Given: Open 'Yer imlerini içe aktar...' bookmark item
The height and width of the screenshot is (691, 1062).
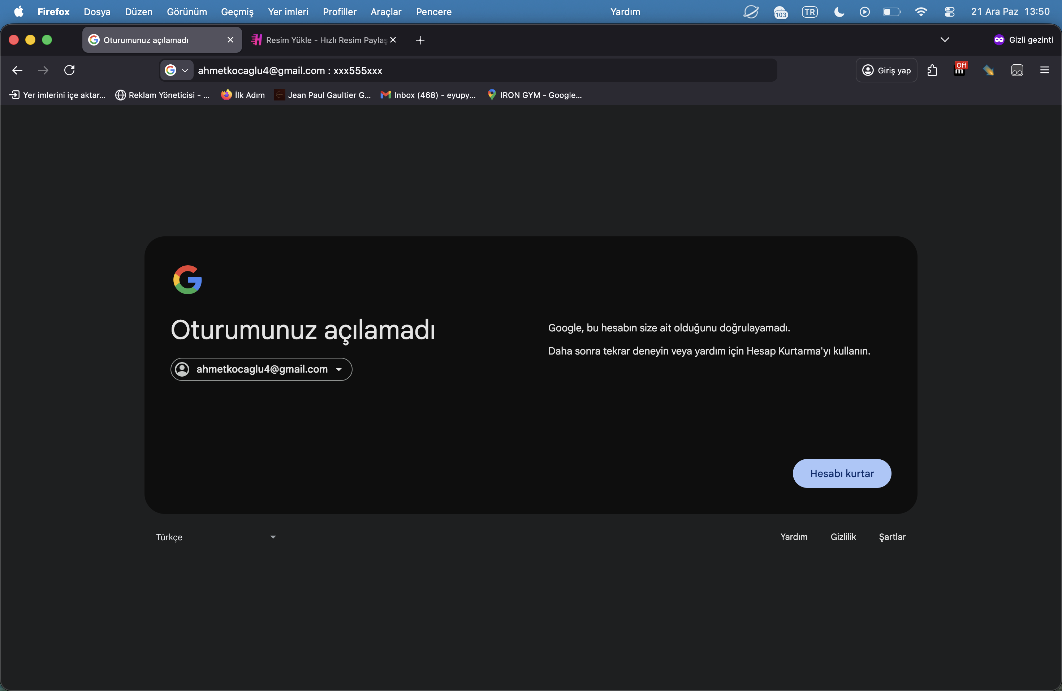Looking at the screenshot, I should (57, 95).
